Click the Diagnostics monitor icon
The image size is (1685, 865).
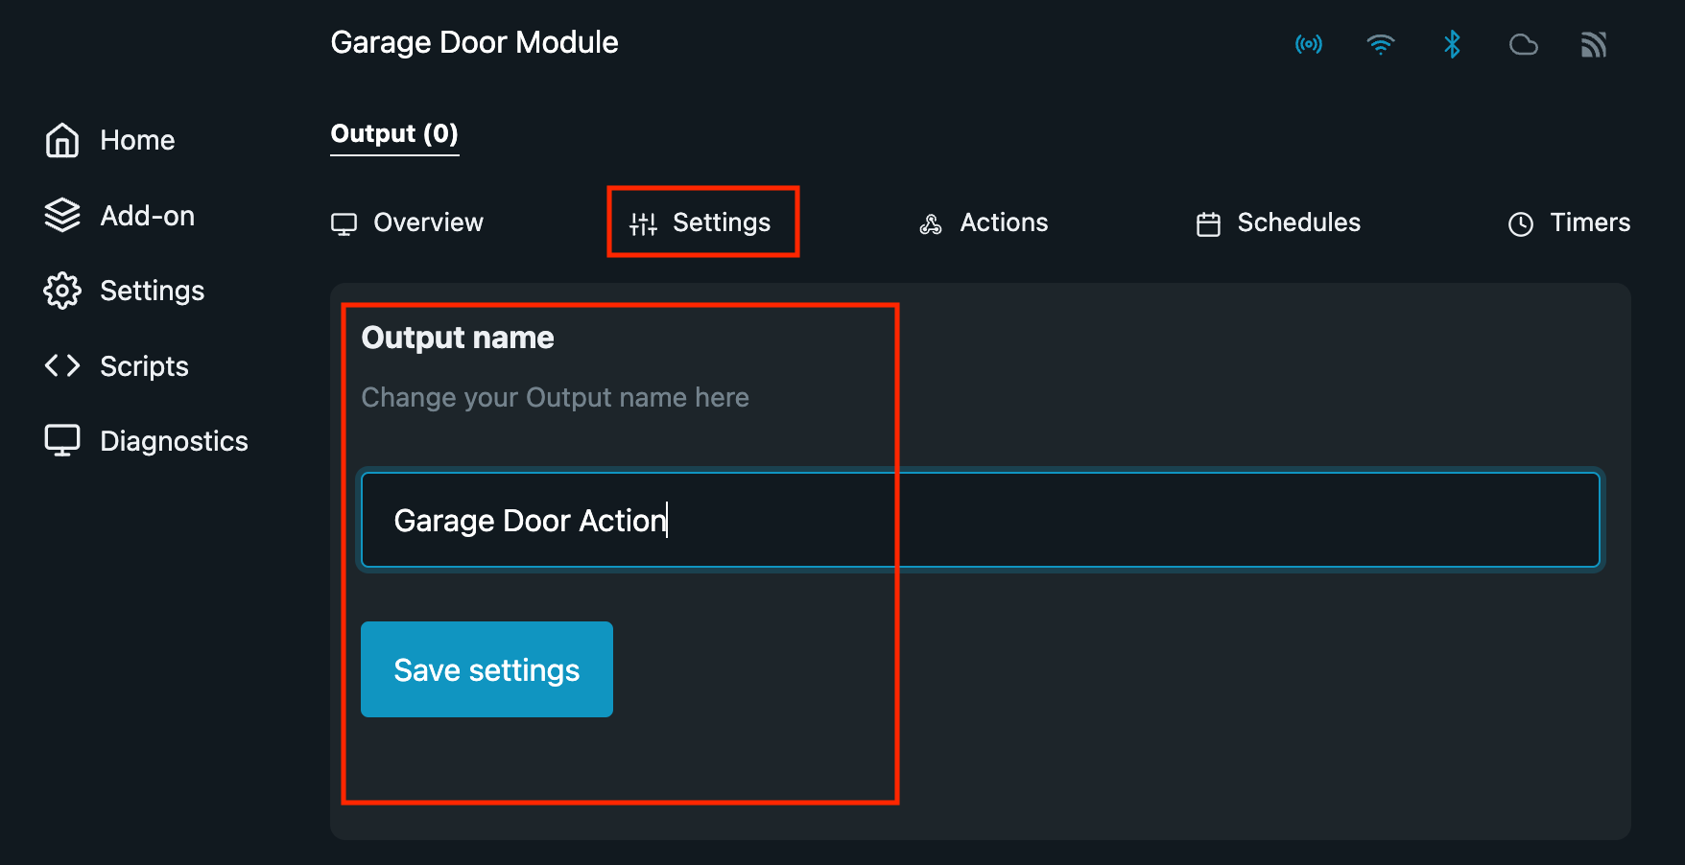[62, 440]
